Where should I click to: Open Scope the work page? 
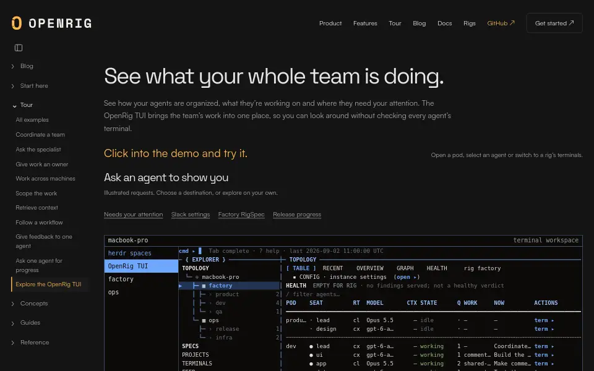[37, 193]
